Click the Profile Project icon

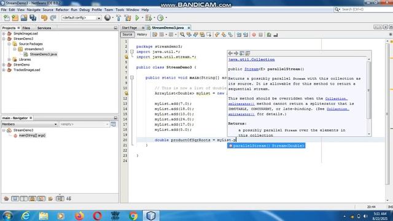[x=160, y=18]
